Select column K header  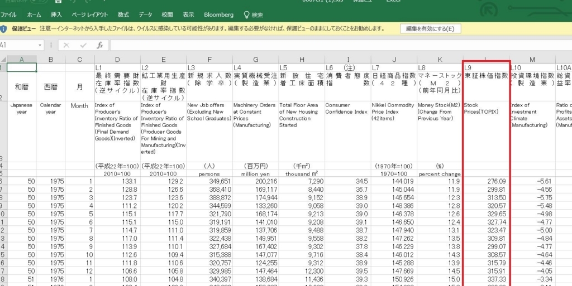point(440,59)
